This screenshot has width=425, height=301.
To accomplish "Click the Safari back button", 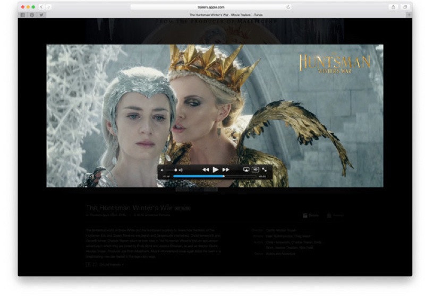I will click(x=41, y=7).
